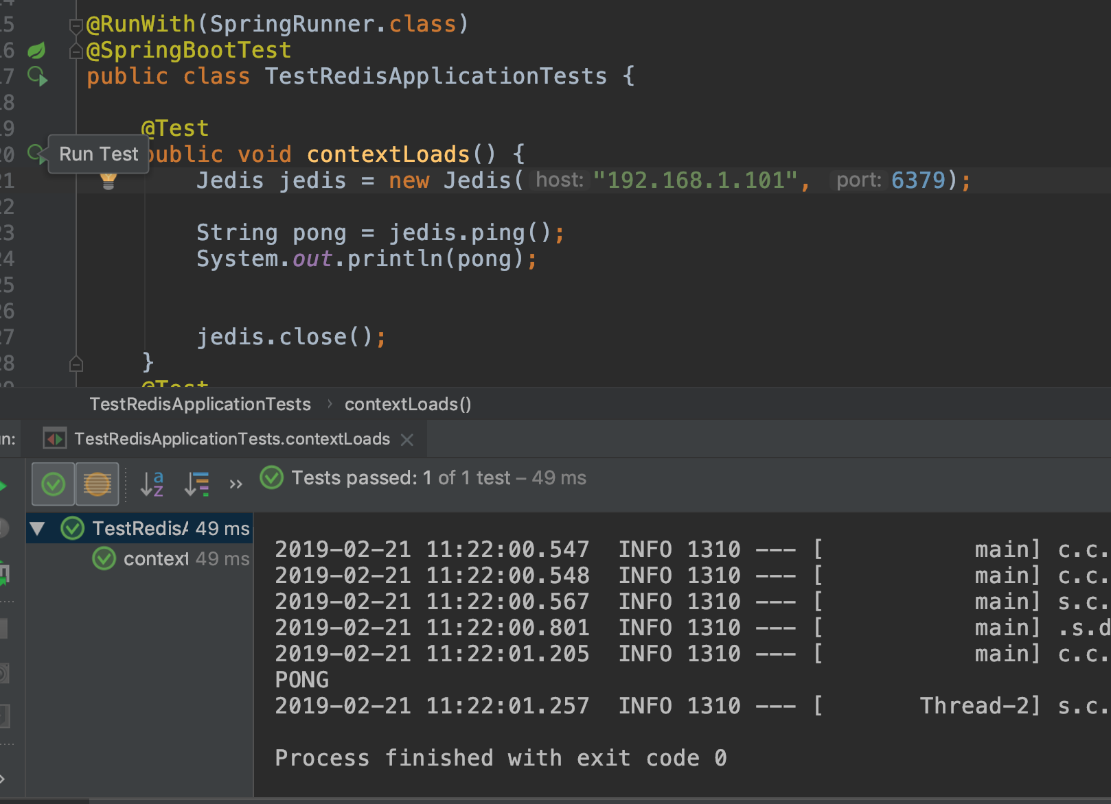Click the @Test annotation above contextLoads
Screen dimensions: 1111x804
tap(175, 128)
